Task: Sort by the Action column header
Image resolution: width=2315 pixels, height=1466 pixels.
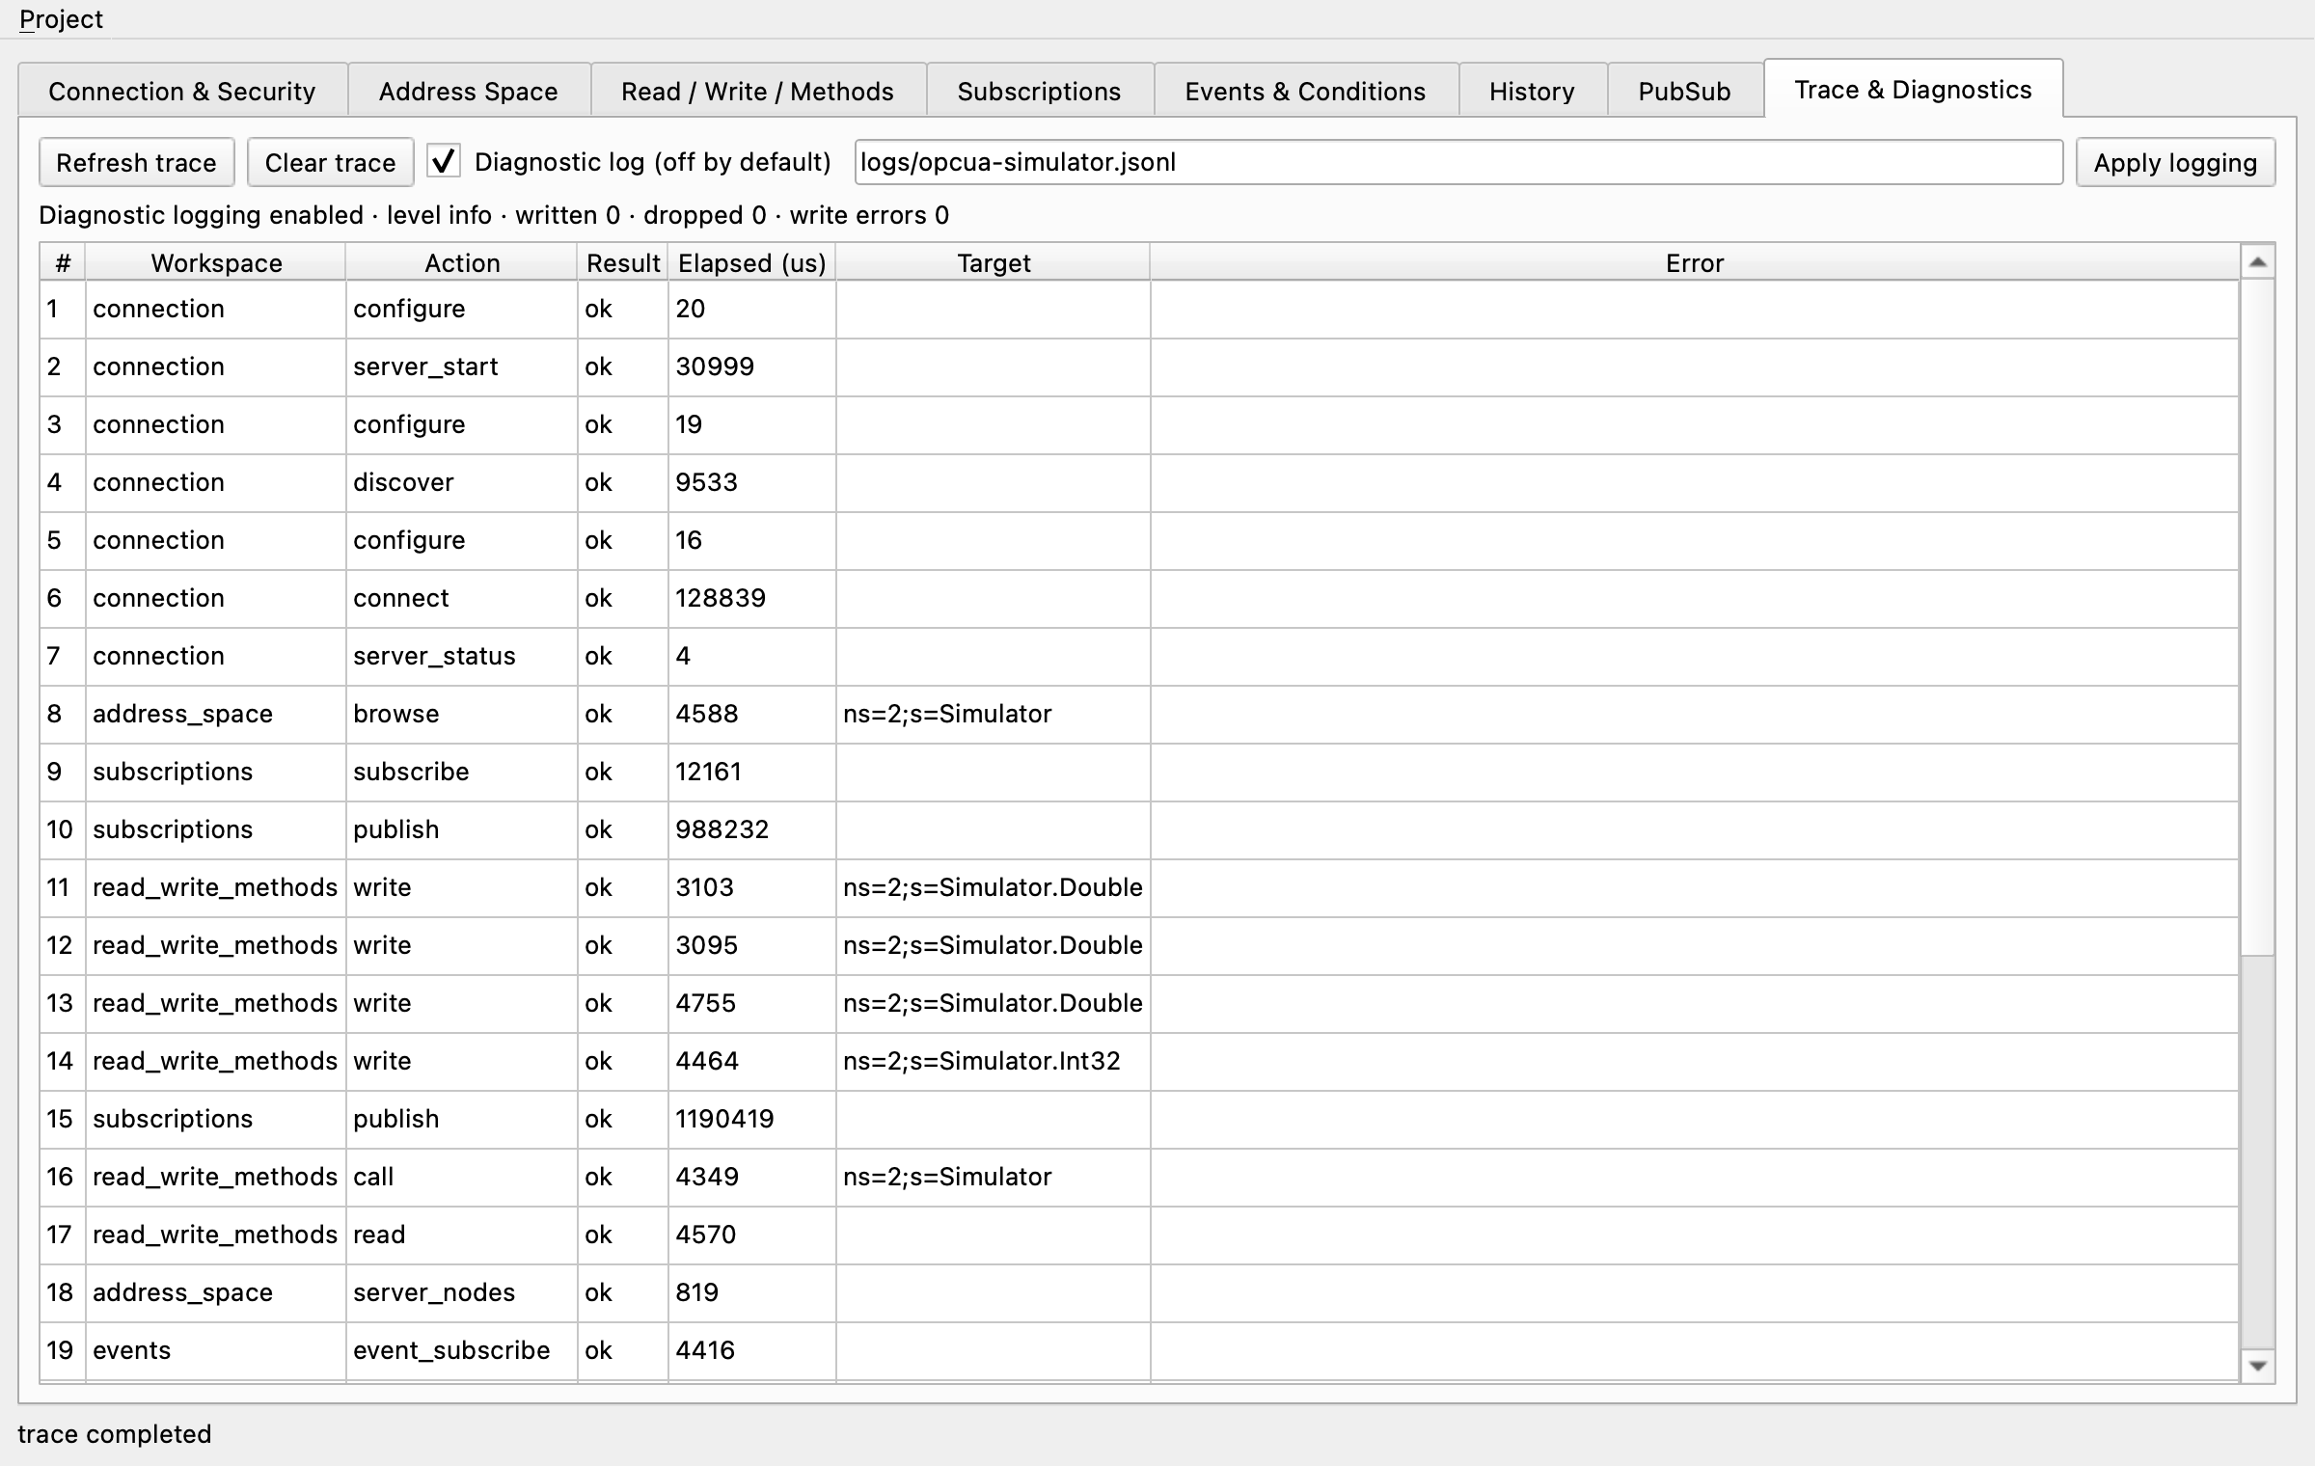Action: pyautogui.click(x=462, y=263)
